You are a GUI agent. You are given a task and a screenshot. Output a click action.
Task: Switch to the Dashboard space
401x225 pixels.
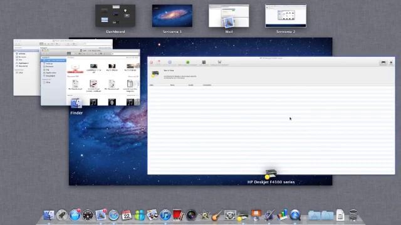(x=115, y=16)
